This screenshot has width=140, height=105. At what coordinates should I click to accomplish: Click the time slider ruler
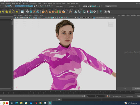67,92
